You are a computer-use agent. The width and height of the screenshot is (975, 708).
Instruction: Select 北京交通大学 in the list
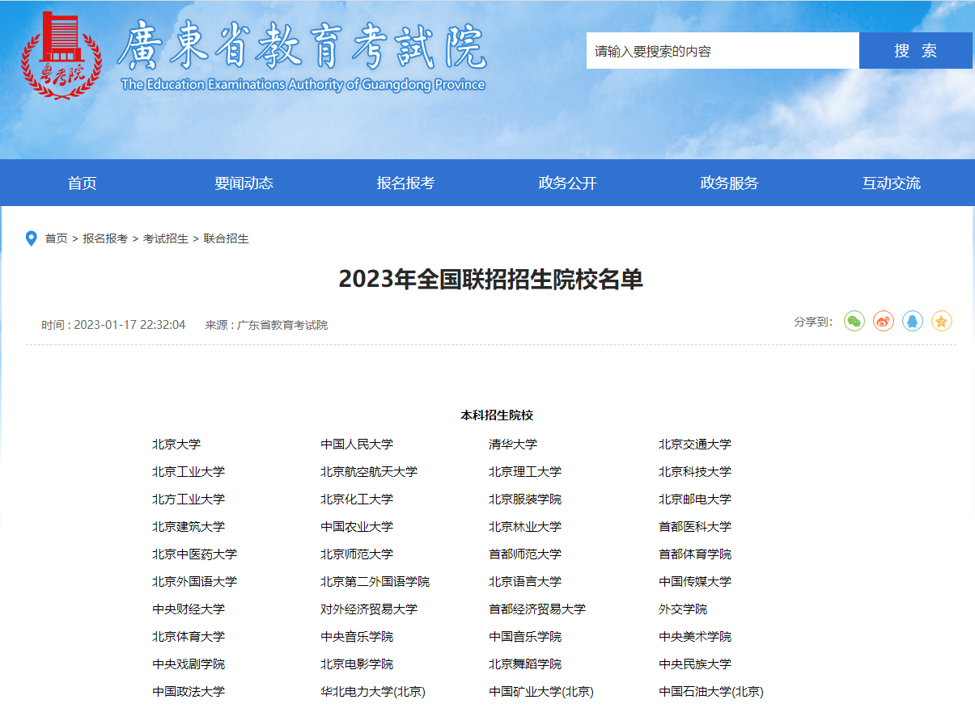click(x=695, y=445)
